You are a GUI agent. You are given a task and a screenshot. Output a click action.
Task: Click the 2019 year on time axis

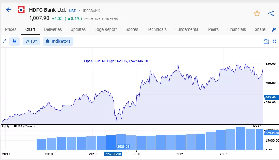point(93,154)
